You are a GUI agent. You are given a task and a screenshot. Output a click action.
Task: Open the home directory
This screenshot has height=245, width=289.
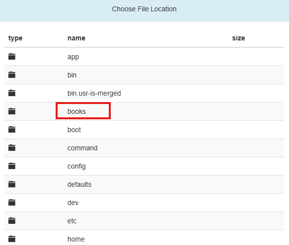pyautogui.click(x=76, y=239)
